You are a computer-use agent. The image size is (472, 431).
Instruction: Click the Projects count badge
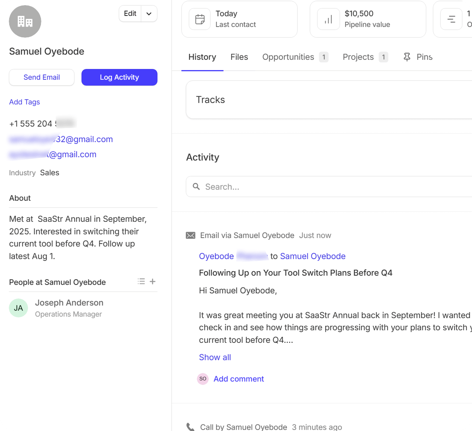point(383,57)
